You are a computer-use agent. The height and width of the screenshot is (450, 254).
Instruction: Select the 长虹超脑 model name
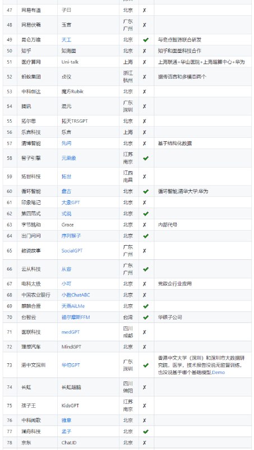click(71, 387)
